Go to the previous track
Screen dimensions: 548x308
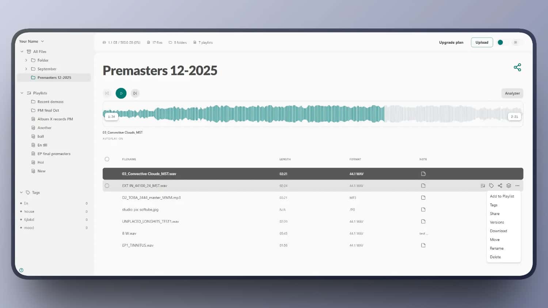pos(107,93)
